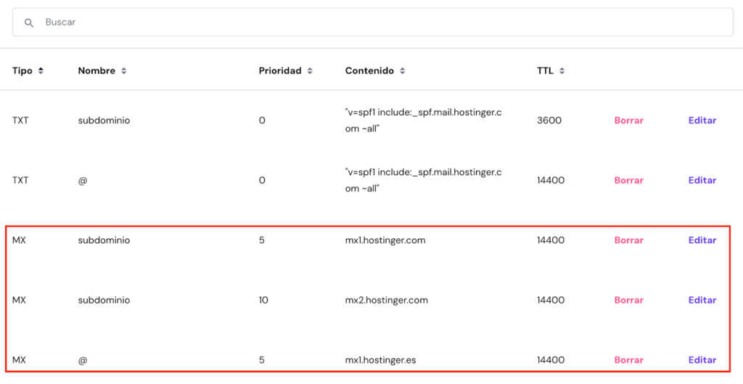The width and height of the screenshot is (743, 384).
Task: Edit the mx2.hostinger.com MX record
Action: [x=702, y=300]
